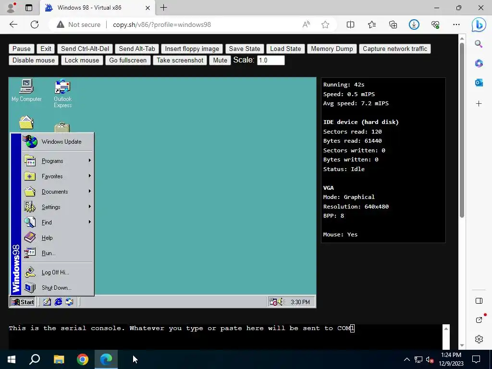Open the Edge Favorites list

coord(372,25)
